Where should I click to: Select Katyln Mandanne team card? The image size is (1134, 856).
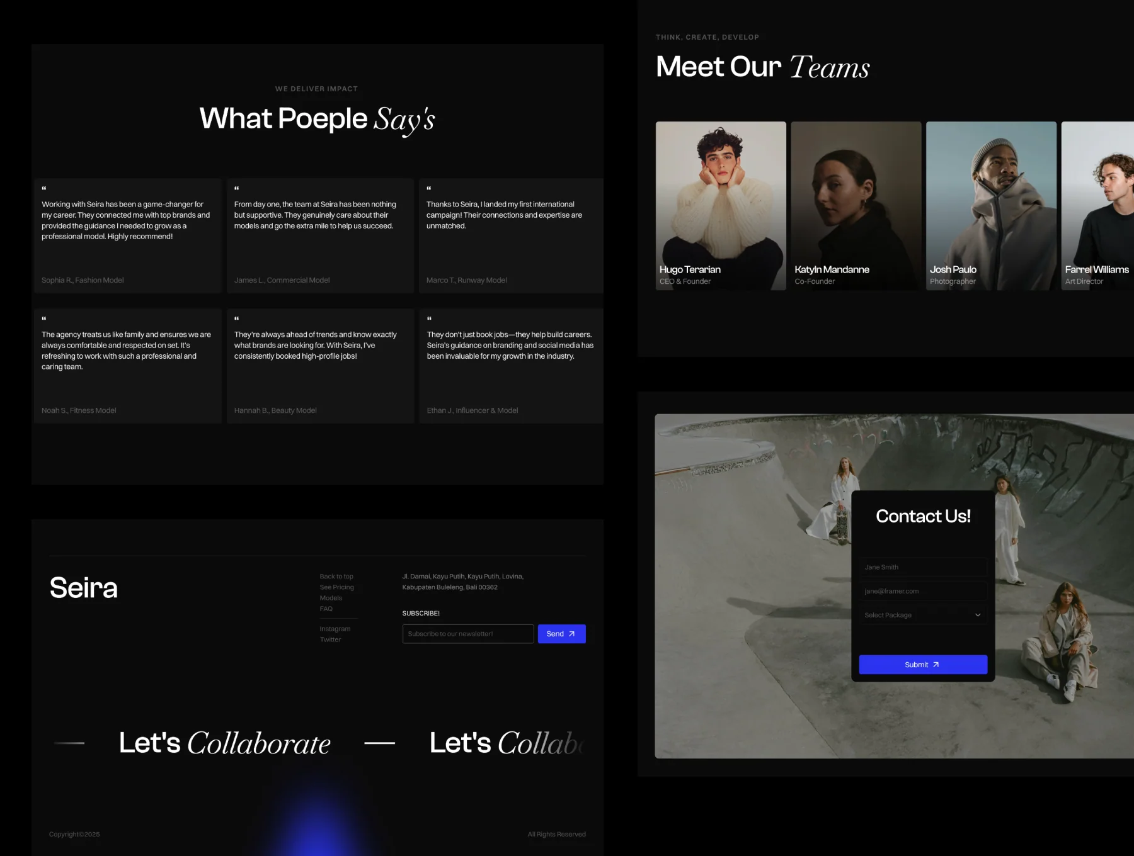click(856, 206)
